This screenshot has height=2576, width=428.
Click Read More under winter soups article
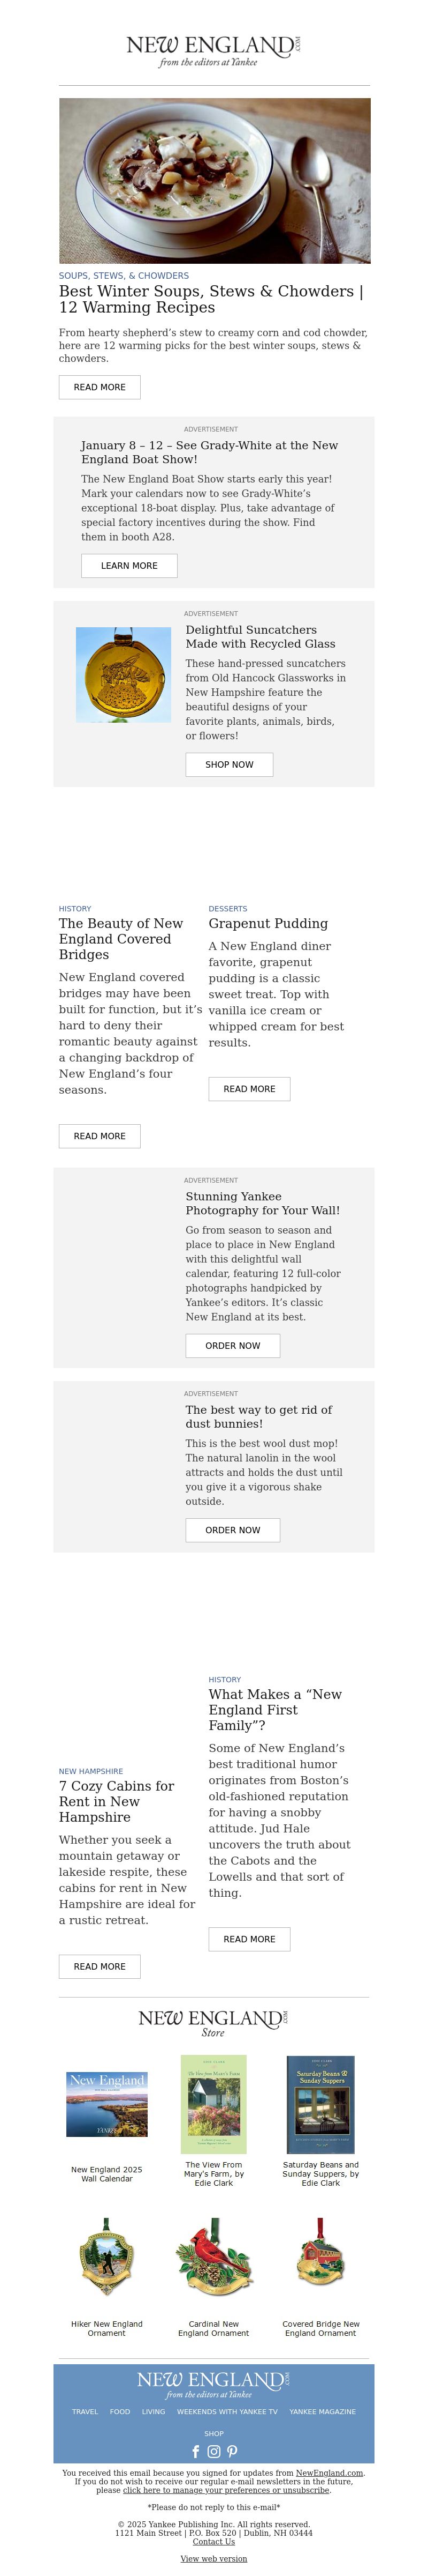(100, 387)
